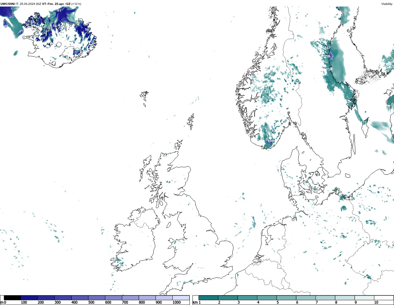Click the 'UWC/DINI' model label
The height and width of the screenshot is (305, 394).
pos(8,4)
